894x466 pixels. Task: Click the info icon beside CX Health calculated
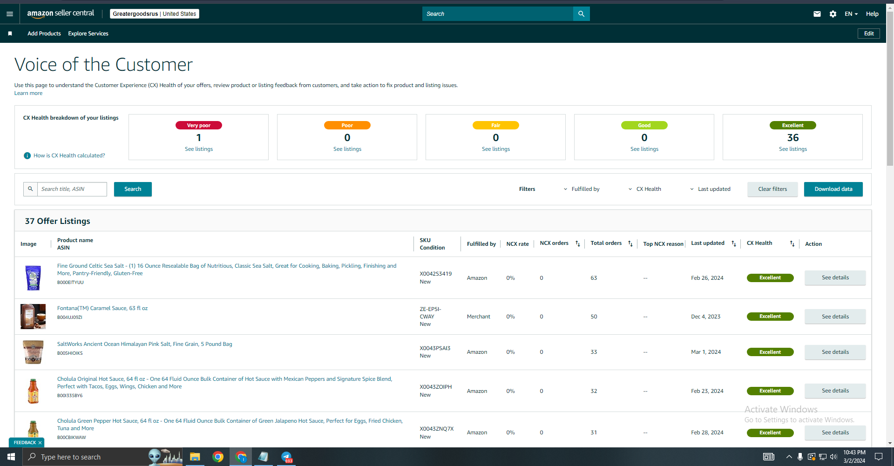pos(27,155)
